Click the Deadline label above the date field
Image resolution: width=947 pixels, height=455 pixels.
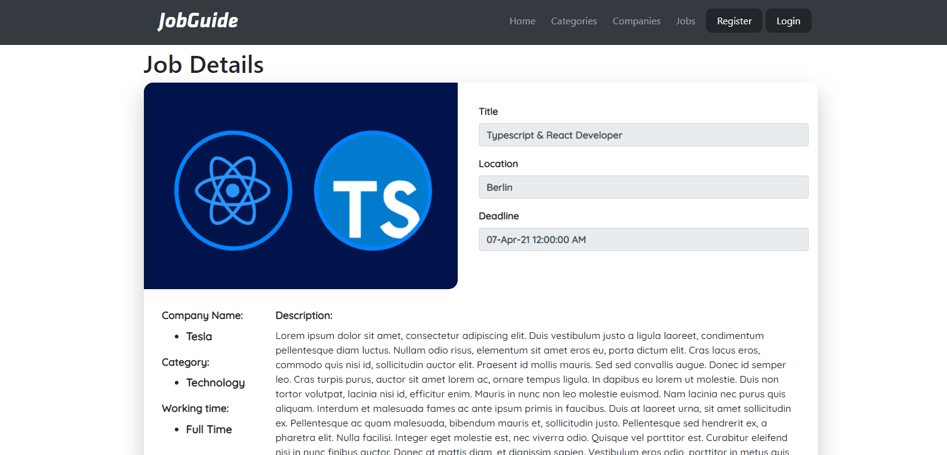pyautogui.click(x=498, y=216)
